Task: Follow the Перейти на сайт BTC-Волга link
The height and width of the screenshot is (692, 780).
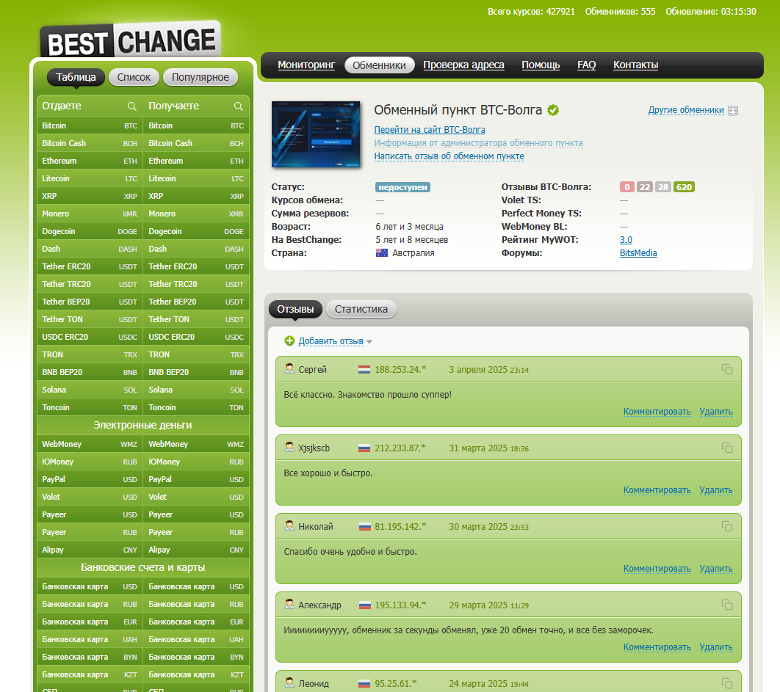Action: [430, 130]
